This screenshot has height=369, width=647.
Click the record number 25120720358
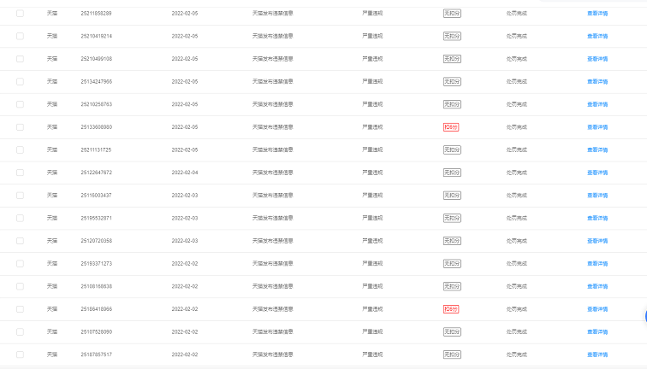(96, 241)
